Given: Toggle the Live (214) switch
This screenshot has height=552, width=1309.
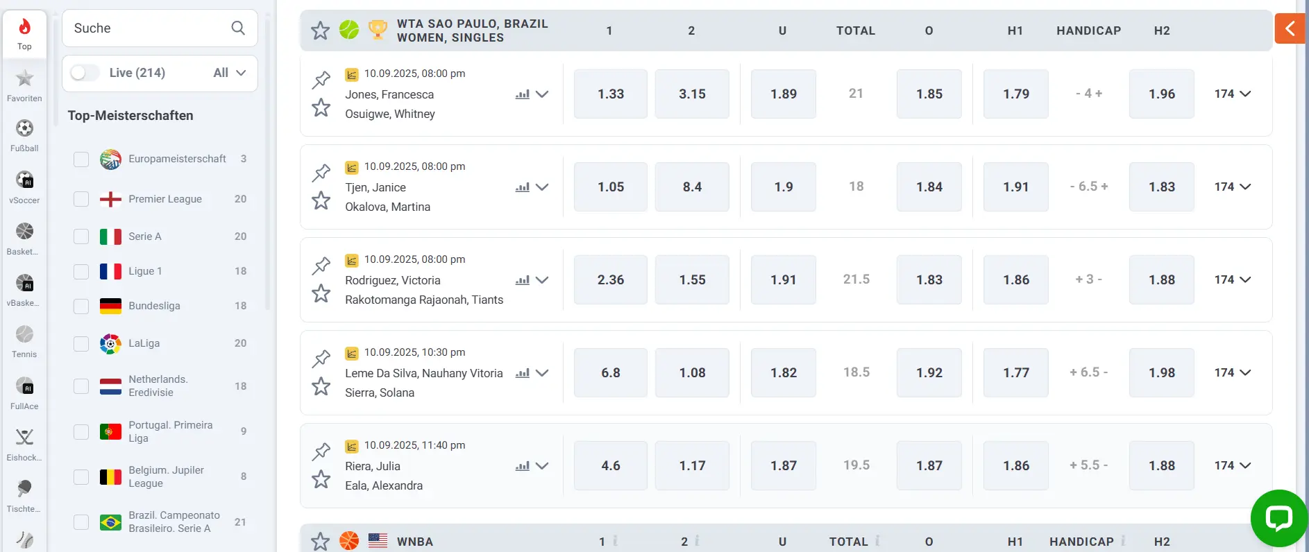Looking at the screenshot, I should click(x=85, y=73).
